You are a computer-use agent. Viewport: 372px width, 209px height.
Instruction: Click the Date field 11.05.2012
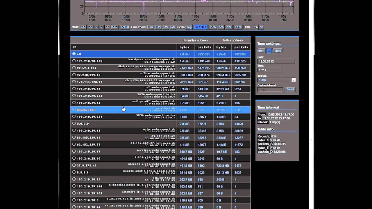click(276, 62)
